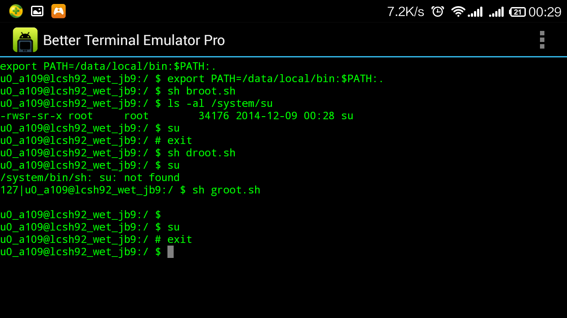Tap the 7.2K/s network speed indicator
This screenshot has width=567, height=318.
pos(405,12)
